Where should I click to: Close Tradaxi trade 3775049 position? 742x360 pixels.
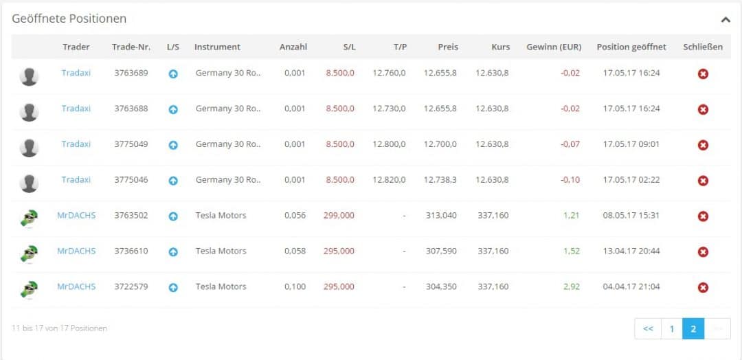[x=703, y=145]
